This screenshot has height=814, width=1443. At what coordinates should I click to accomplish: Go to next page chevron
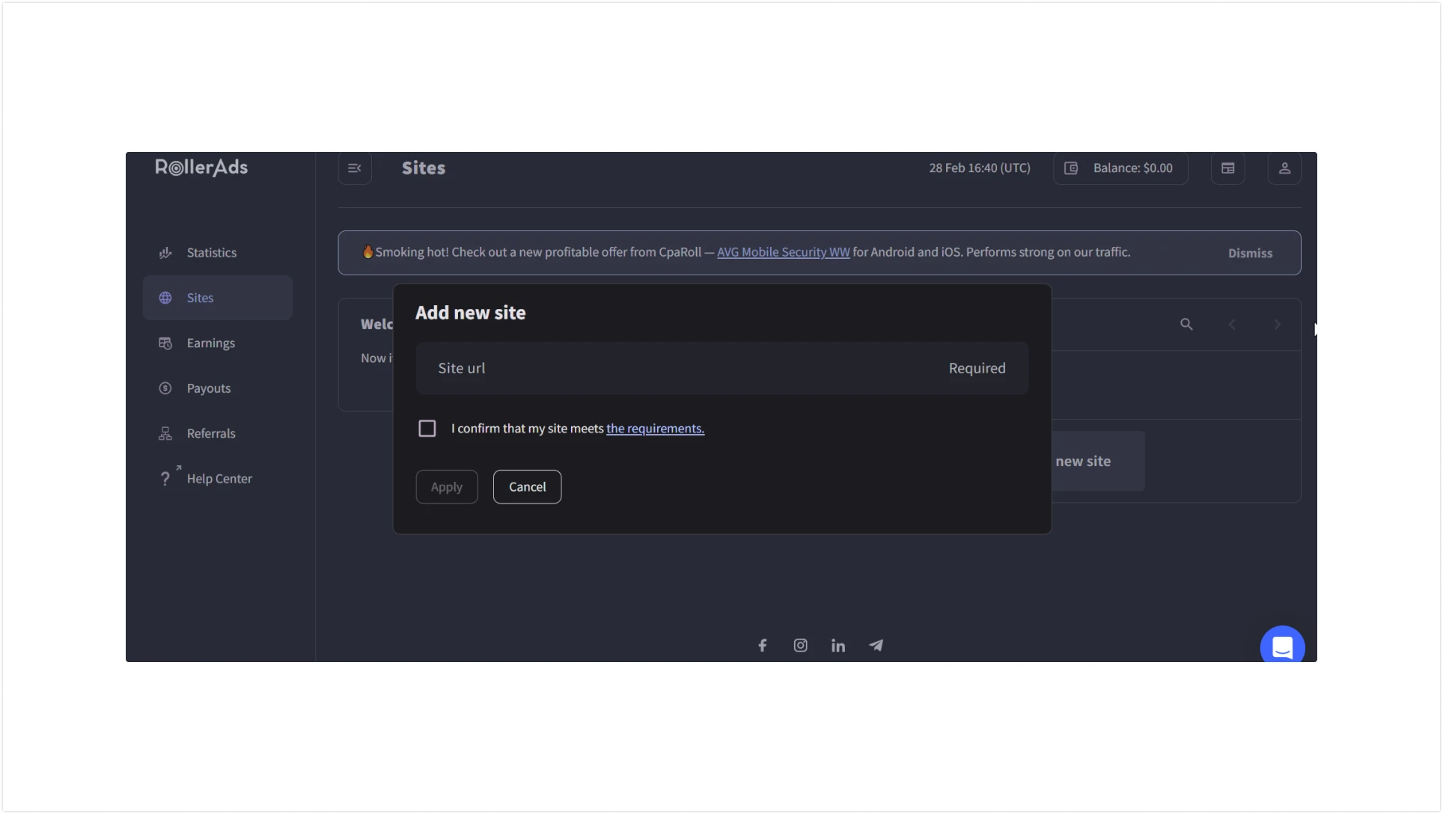coord(1278,324)
